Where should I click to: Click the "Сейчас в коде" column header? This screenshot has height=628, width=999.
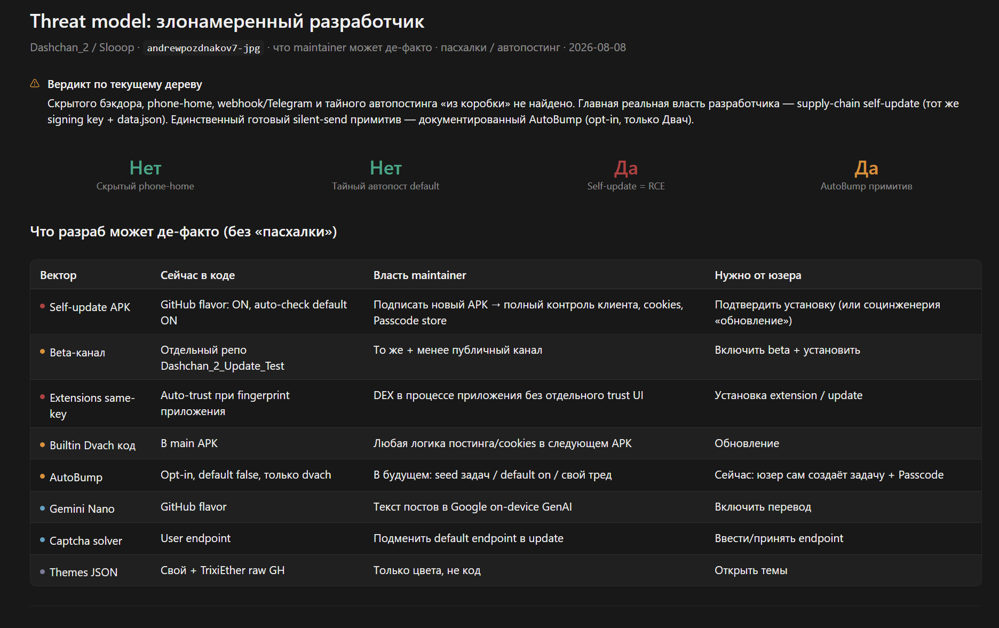click(x=198, y=275)
